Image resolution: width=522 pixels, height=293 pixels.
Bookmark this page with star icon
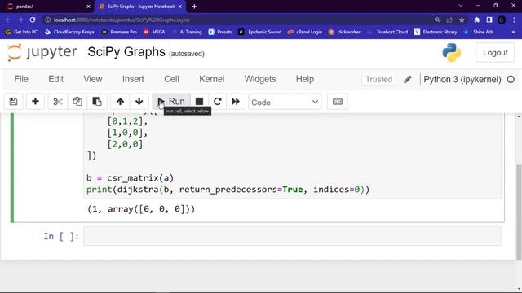(x=462, y=20)
